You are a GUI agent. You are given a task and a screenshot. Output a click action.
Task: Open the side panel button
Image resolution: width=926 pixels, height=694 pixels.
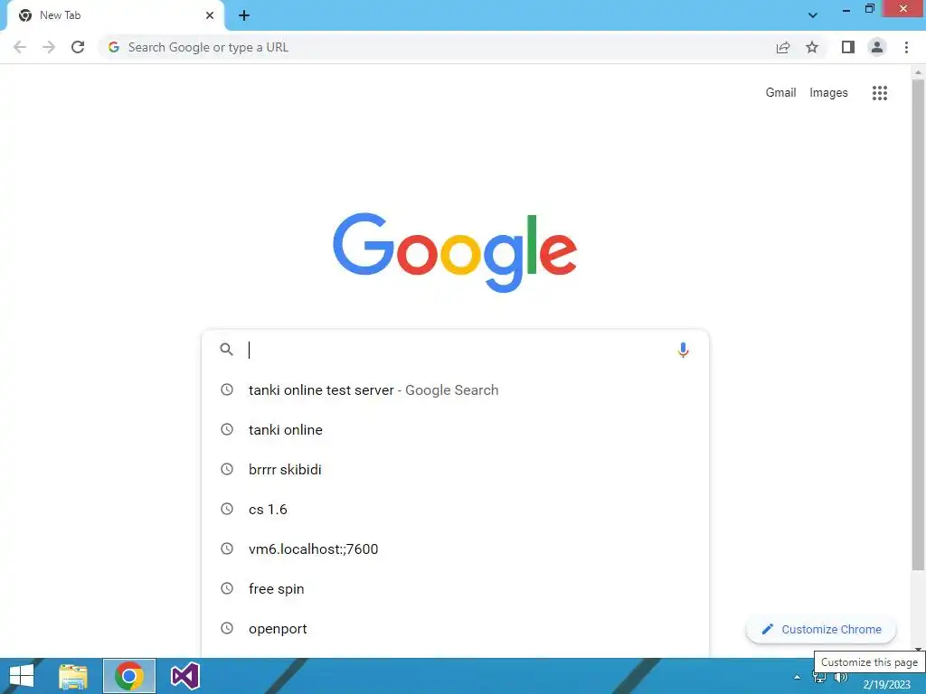[x=848, y=47]
